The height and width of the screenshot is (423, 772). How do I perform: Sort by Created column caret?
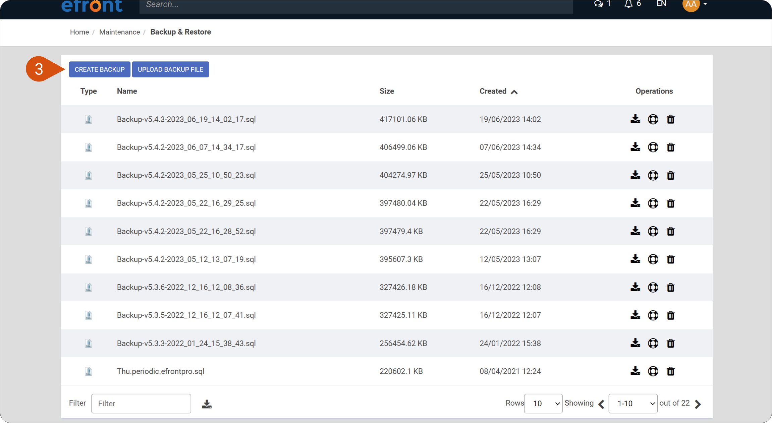pyautogui.click(x=514, y=92)
